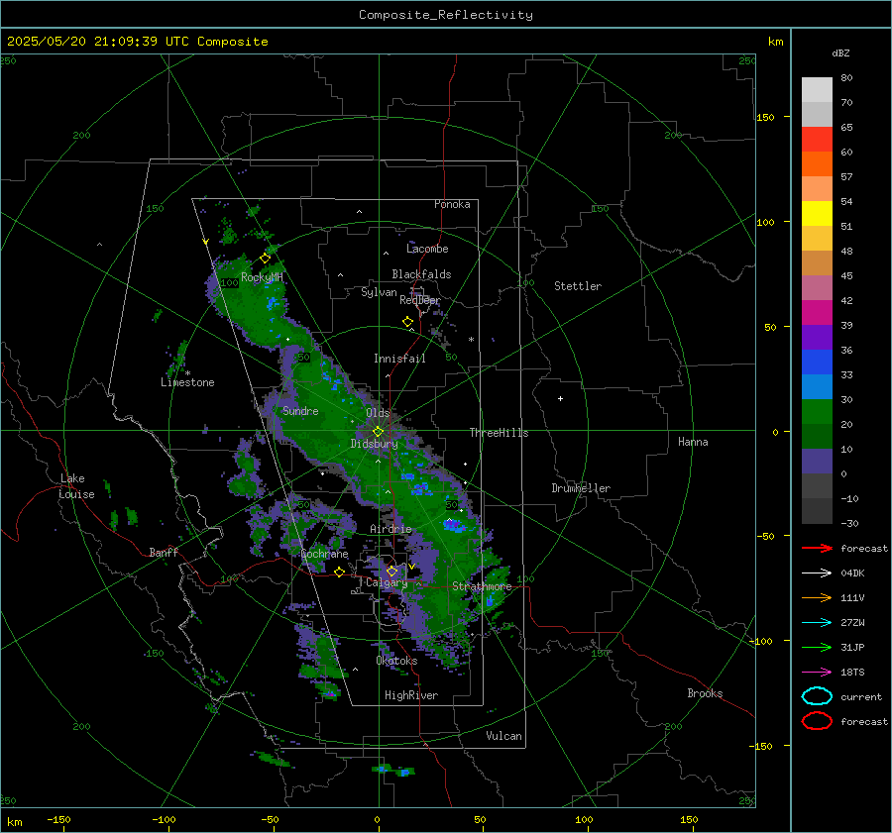Click the Lacombe city label
Screen dimensions: 892x833
(x=427, y=249)
